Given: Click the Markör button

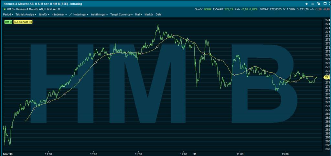Looking at the screenshot, I should 149,15.
